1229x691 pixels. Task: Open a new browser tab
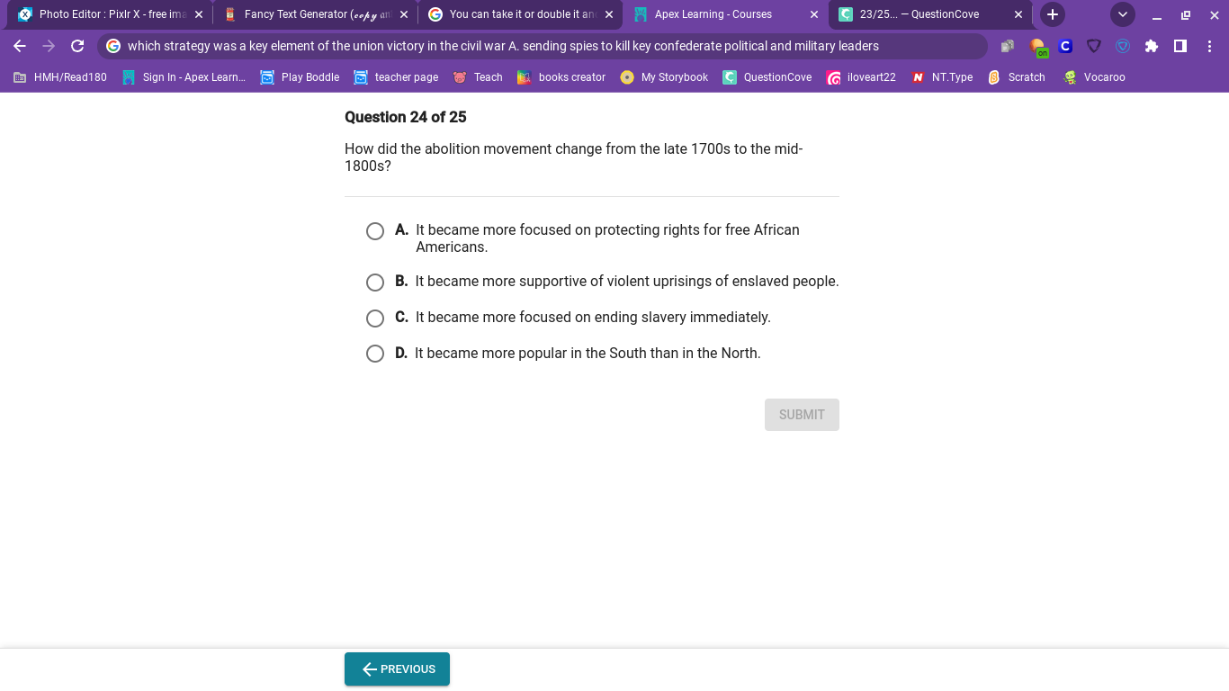click(1053, 14)
